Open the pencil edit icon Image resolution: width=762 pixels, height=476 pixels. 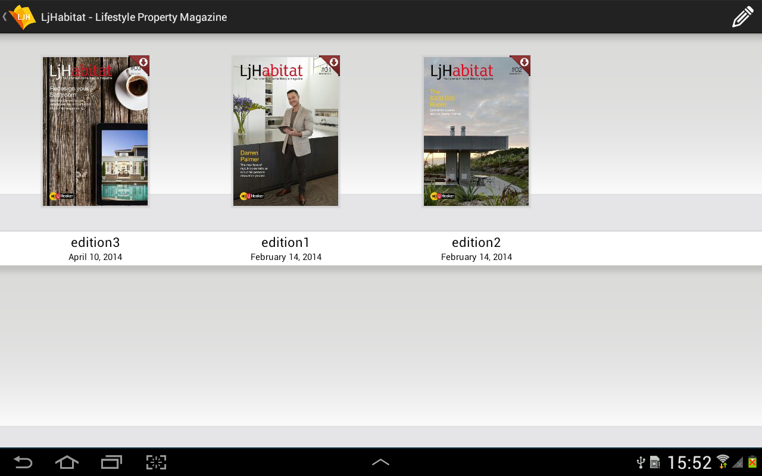tap(742, 17)
